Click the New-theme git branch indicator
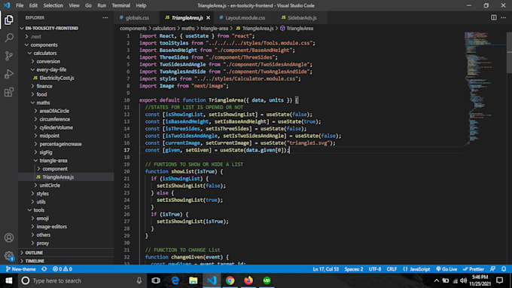This screenshot has height=288, width=512. [x=20, y=269]
